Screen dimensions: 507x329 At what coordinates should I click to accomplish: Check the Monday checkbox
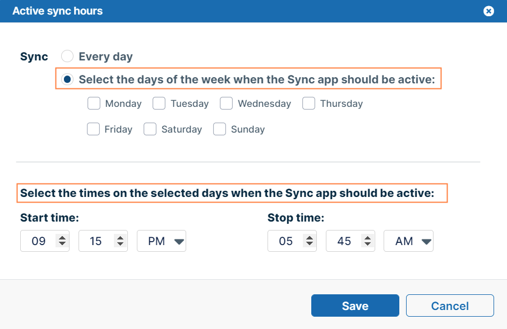94,104
